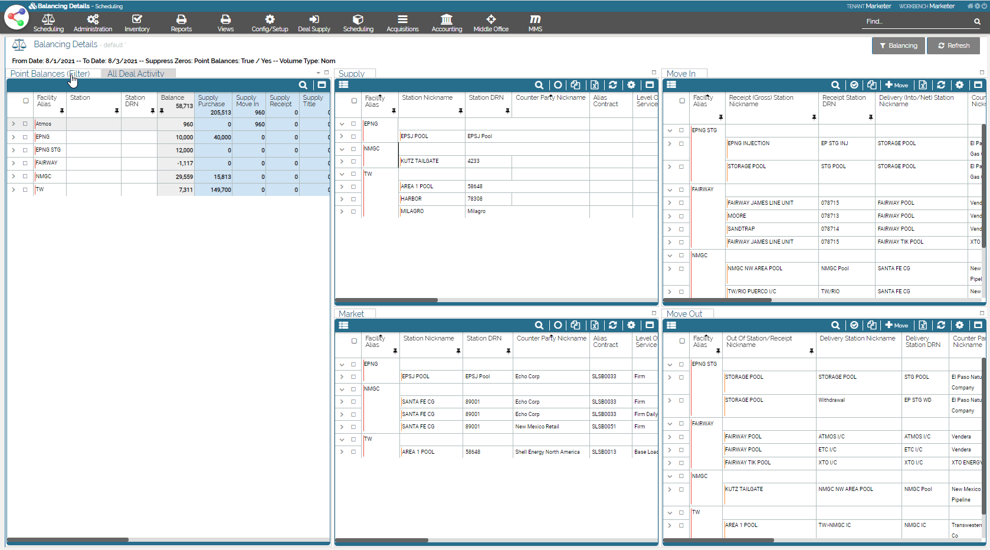Image resolution: width=990 pixels, height=550 pixels.
Task: Export the Supply grid to Excel
Action: [594, 85]
